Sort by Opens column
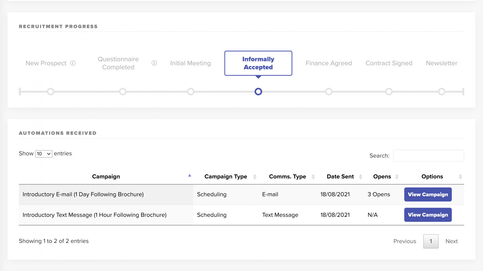This screenshot has height=271, width=483. (382, 176)
